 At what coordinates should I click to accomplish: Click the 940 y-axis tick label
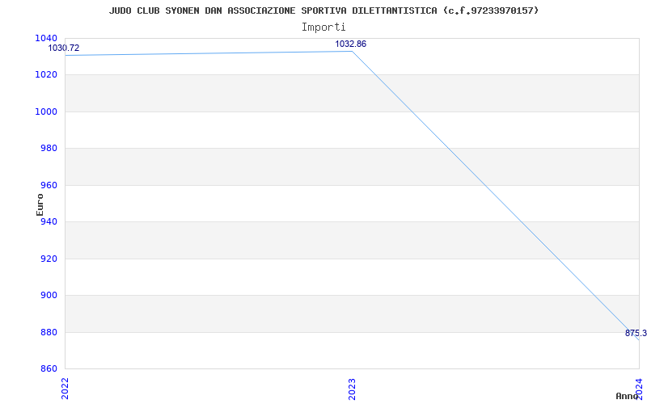[49, 222]
